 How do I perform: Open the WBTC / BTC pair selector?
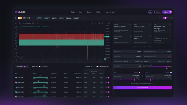pyautogui.click(x=25, y=18)
